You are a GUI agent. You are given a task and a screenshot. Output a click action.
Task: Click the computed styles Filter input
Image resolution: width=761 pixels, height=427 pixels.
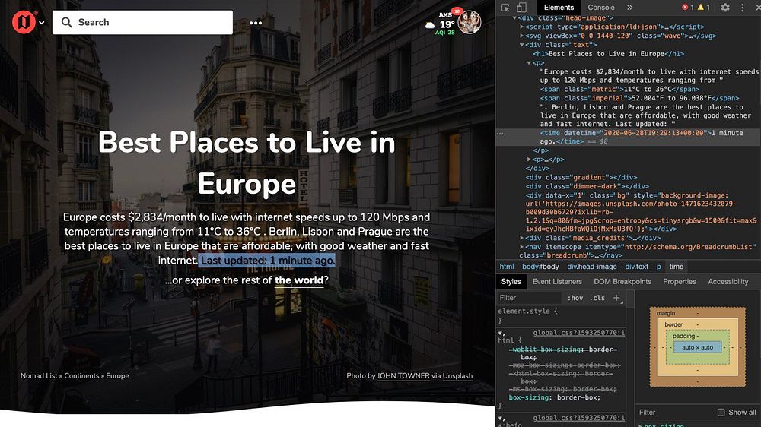(x=674, y=413)
